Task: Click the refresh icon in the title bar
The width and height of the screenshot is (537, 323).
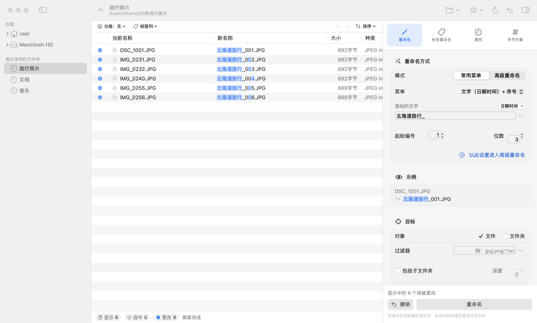Action: [x=495, y=10]
